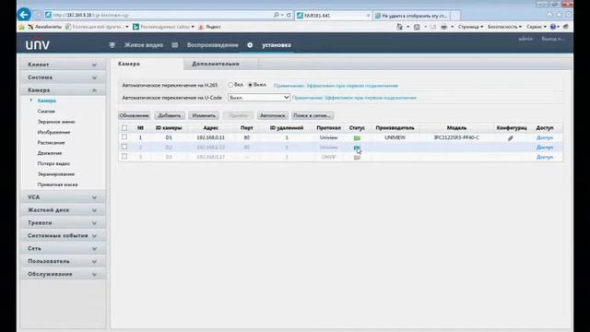Go back with the browser back arrow
The image size is (590, 332).
24,15
